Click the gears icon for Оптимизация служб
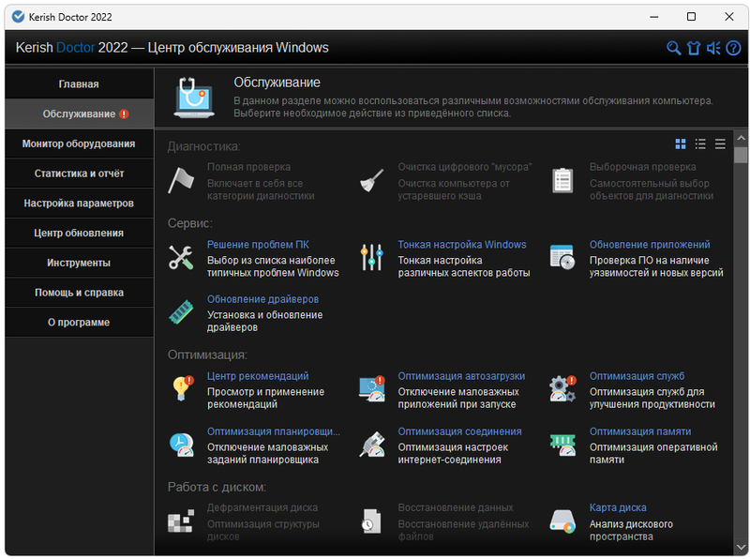Viewport: 750px width, 559px height. tap(563, 388)
